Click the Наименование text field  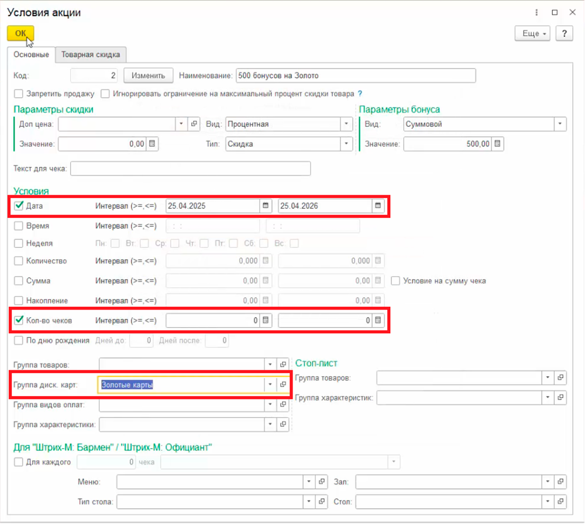pos(356,75)
